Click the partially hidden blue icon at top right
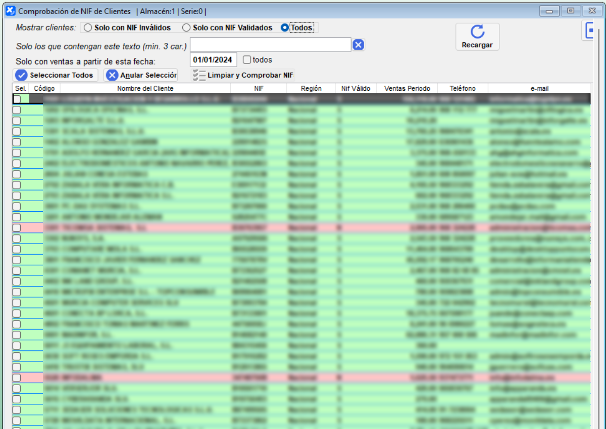This screenshot has width=606, height=429. click(589, 31)
